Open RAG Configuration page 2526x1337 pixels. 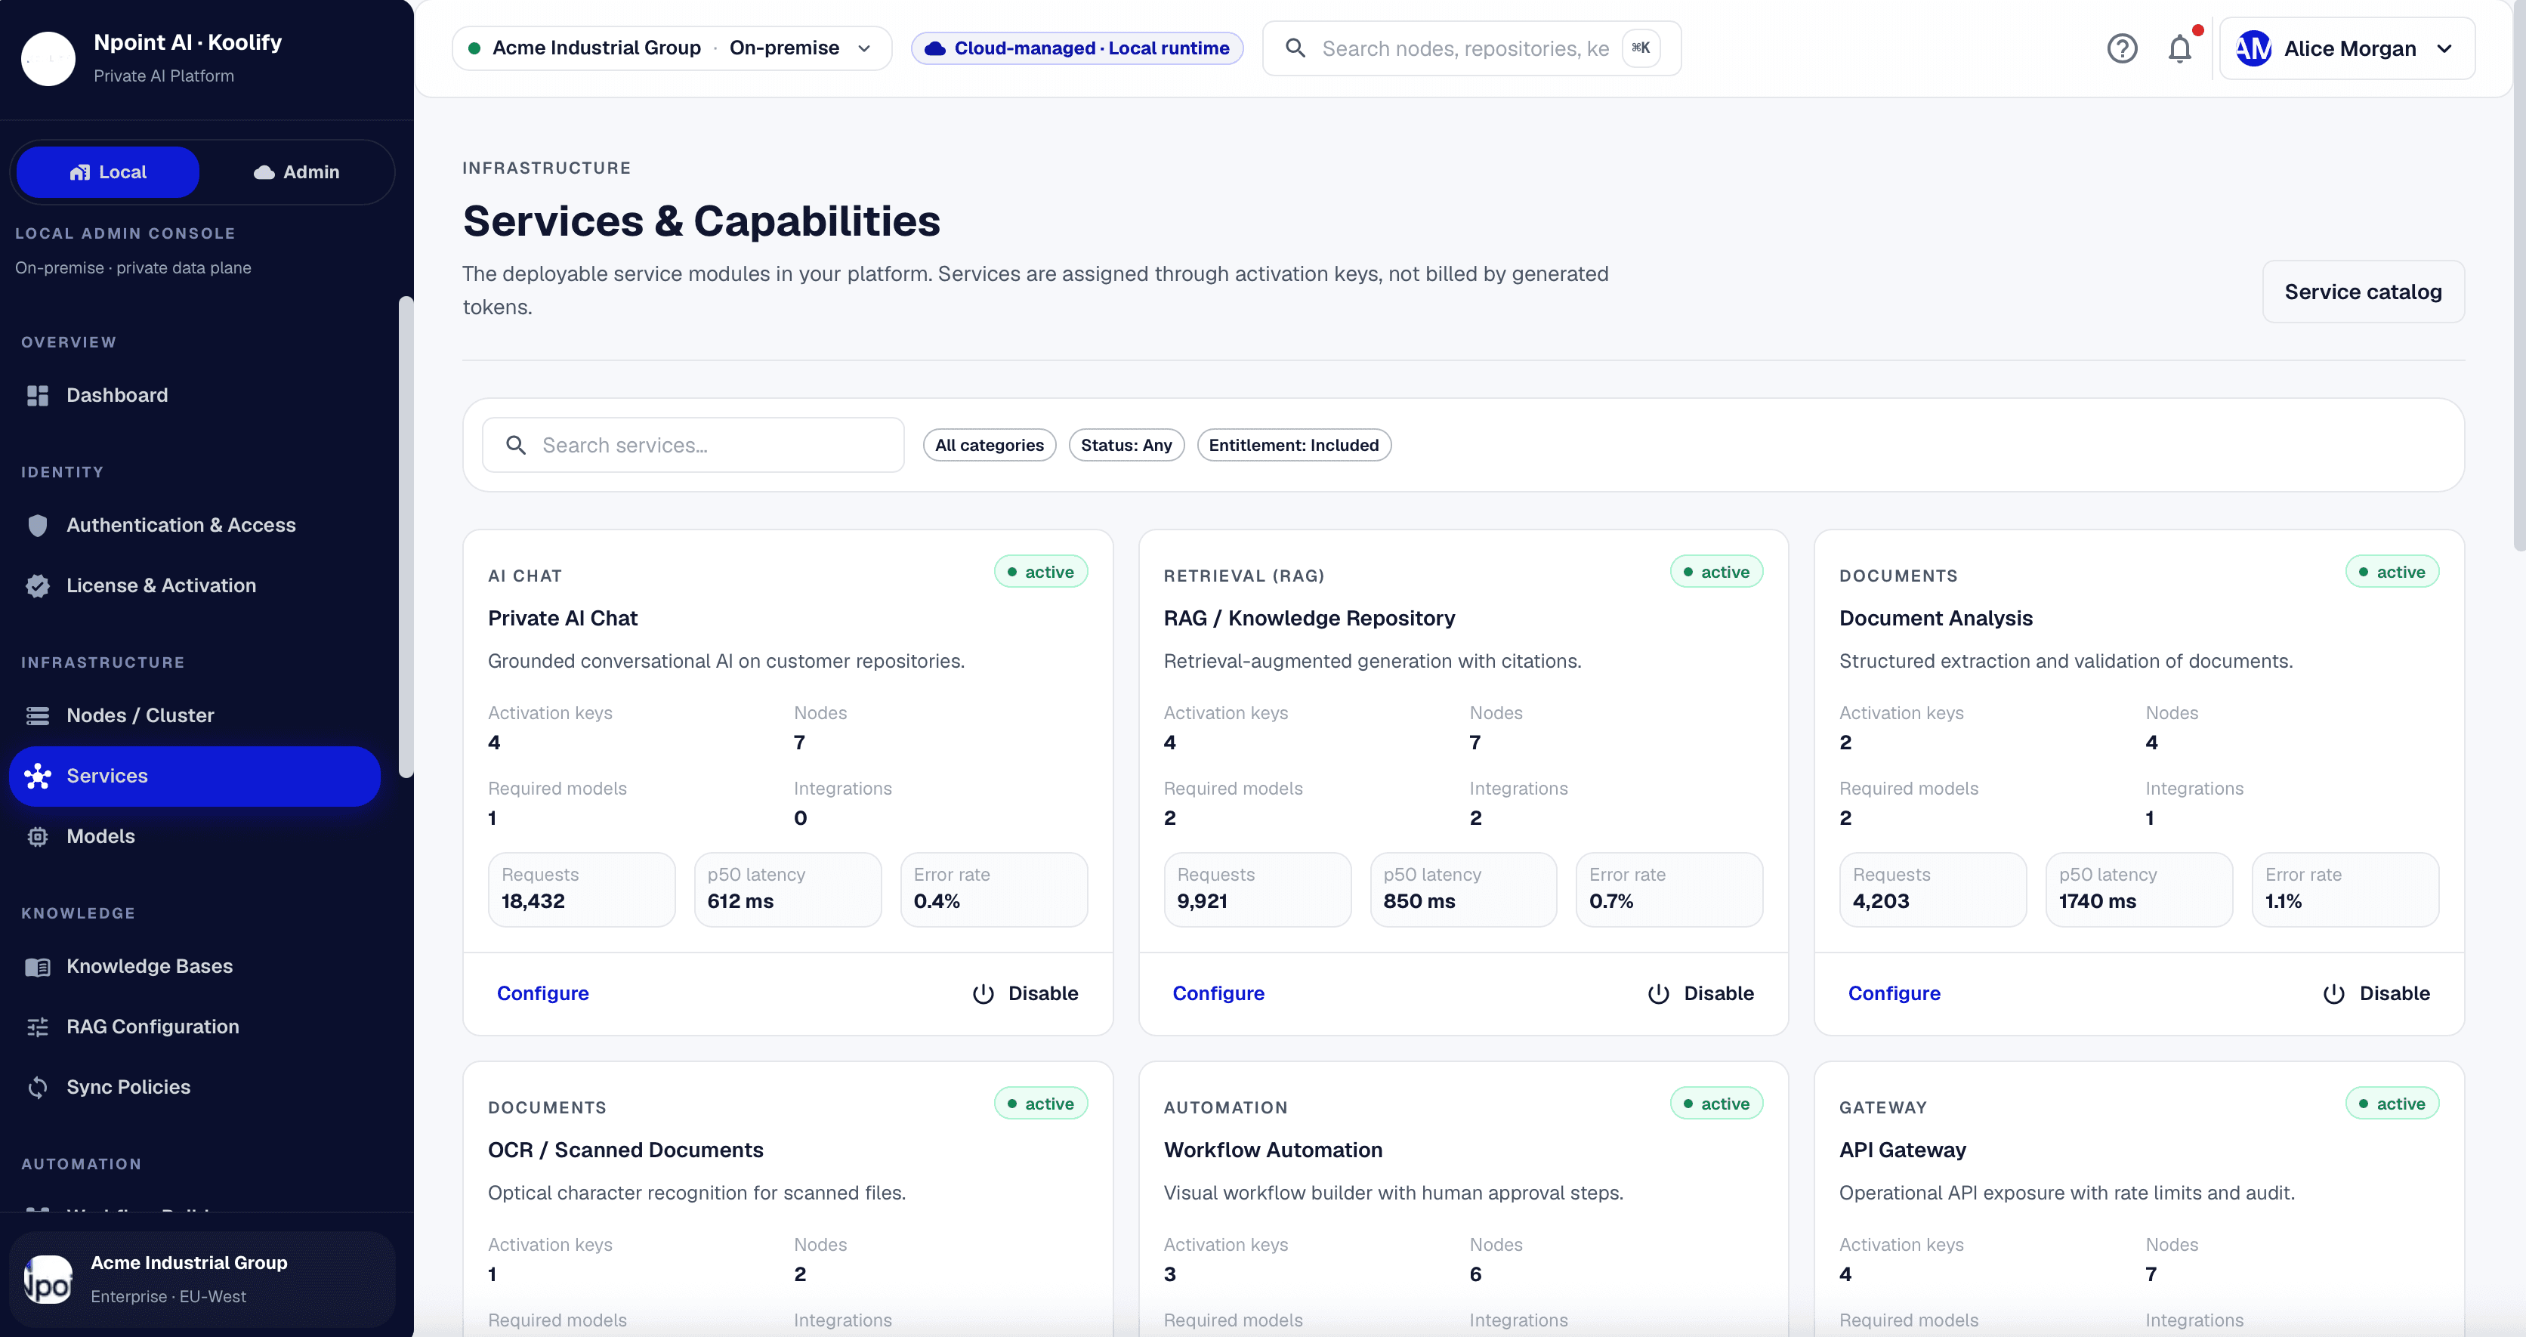194,1027
